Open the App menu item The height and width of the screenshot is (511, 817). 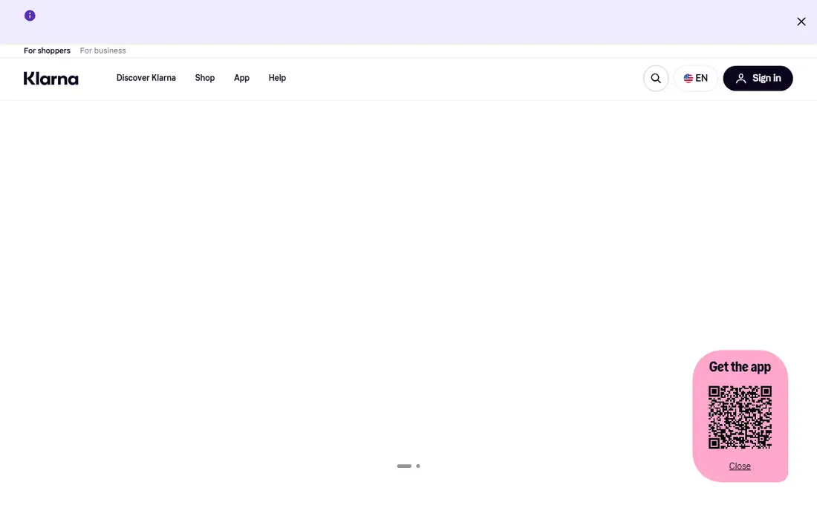241,77
